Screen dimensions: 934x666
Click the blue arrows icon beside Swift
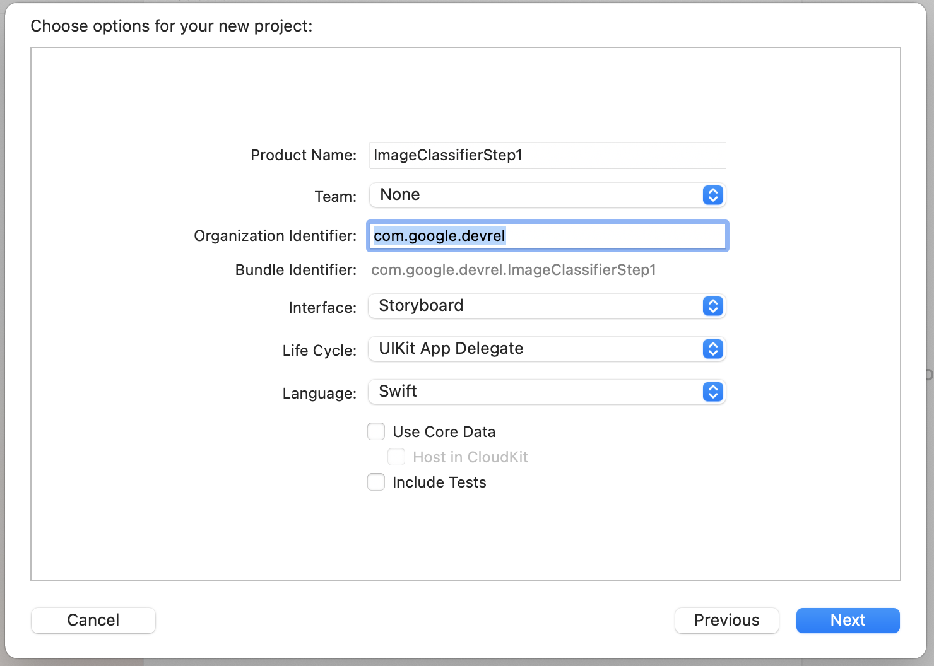point(712,392)
